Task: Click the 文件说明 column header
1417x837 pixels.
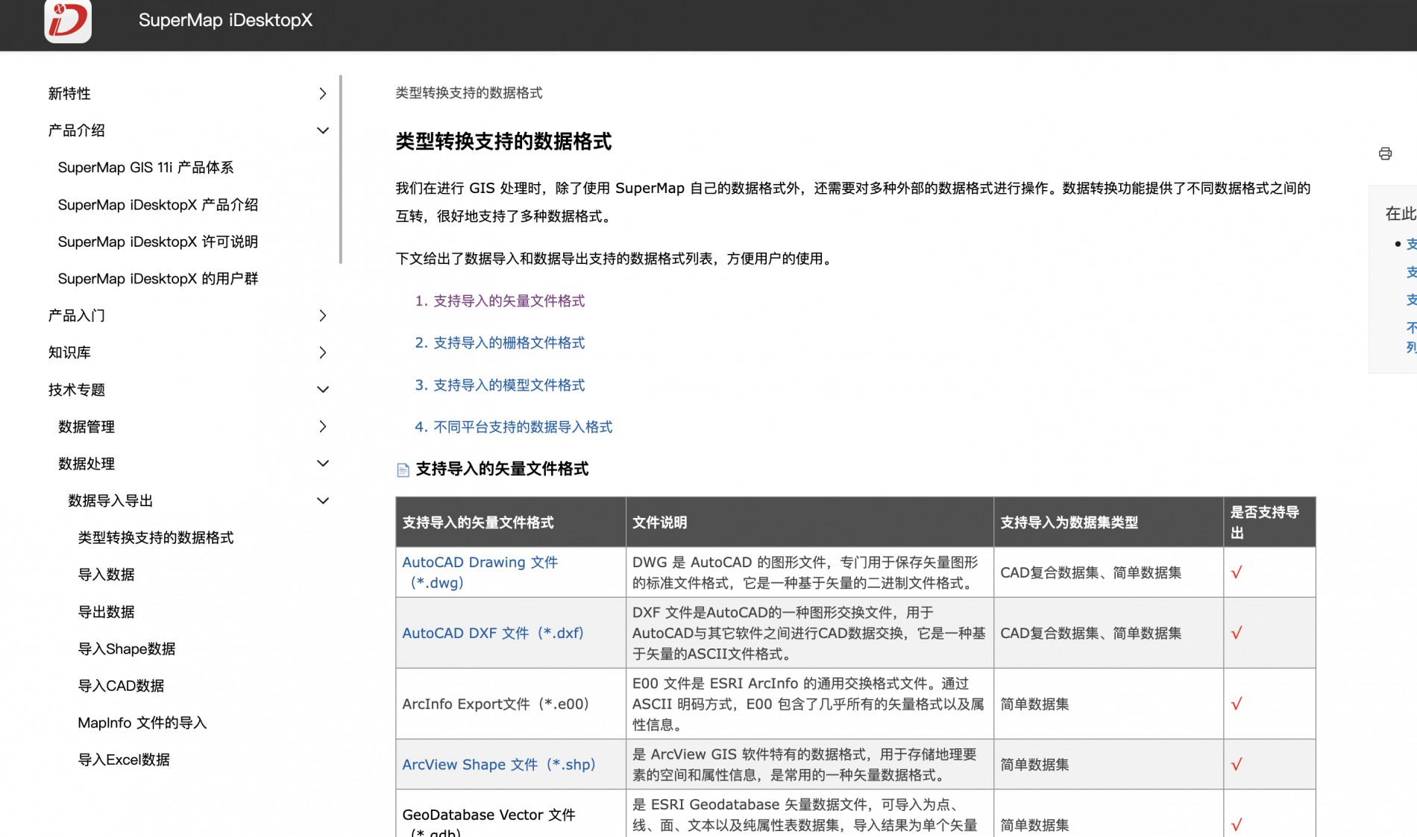Action: click(x=809, y=522)
